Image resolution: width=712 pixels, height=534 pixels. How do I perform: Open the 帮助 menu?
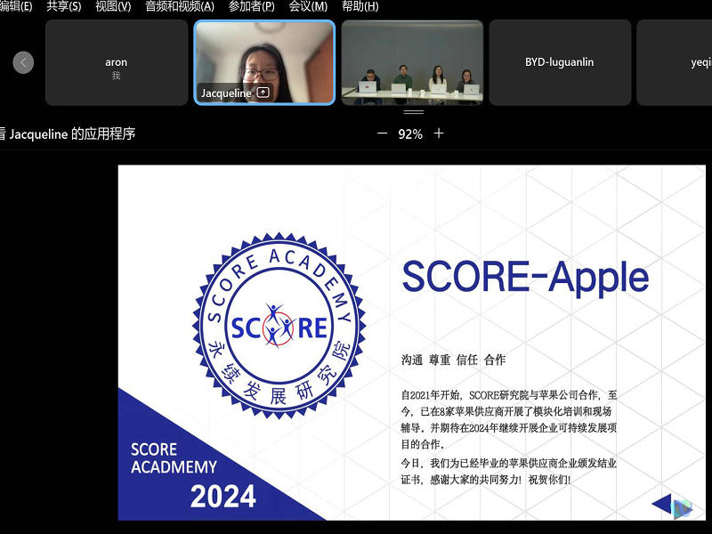click(360, 6)
